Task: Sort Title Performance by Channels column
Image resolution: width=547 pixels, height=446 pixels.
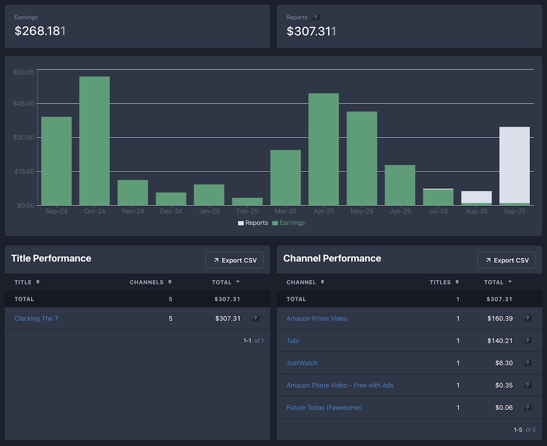Action: [x=150, y=282]
